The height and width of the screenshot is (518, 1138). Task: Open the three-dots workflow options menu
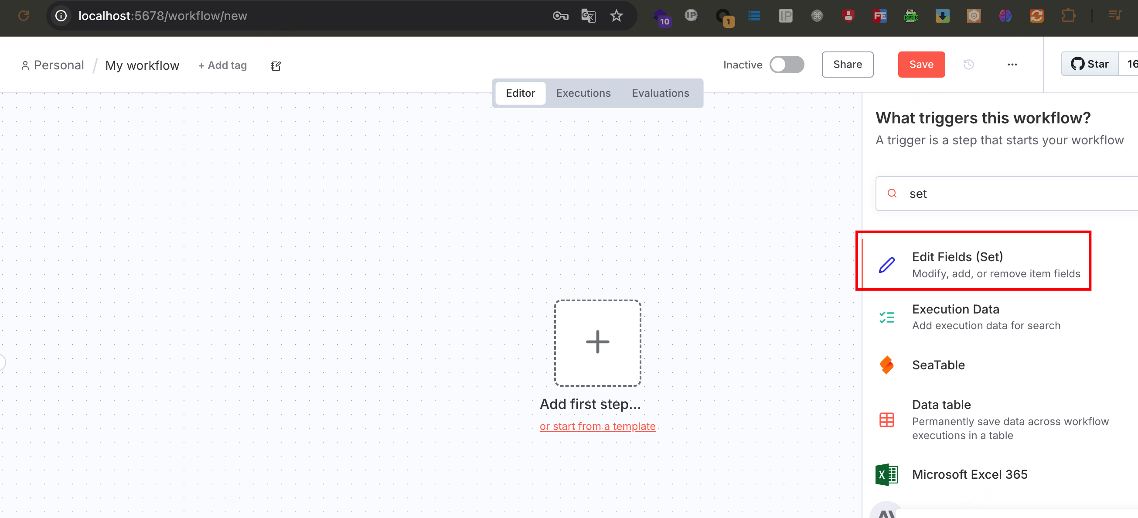coord(1012,65)
